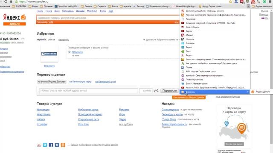Click the Я.ру social icon in footer
273x153 pixels.
coord(39,145)
